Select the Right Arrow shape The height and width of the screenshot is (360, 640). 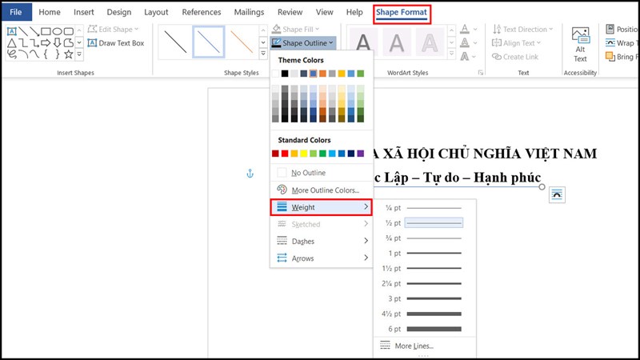46,42
